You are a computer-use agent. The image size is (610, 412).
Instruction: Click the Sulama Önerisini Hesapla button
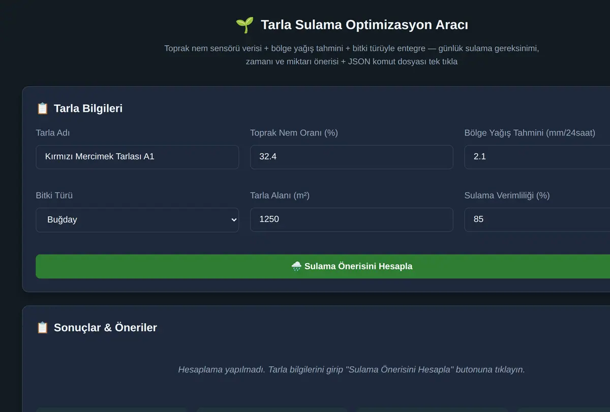pos(323,266)
